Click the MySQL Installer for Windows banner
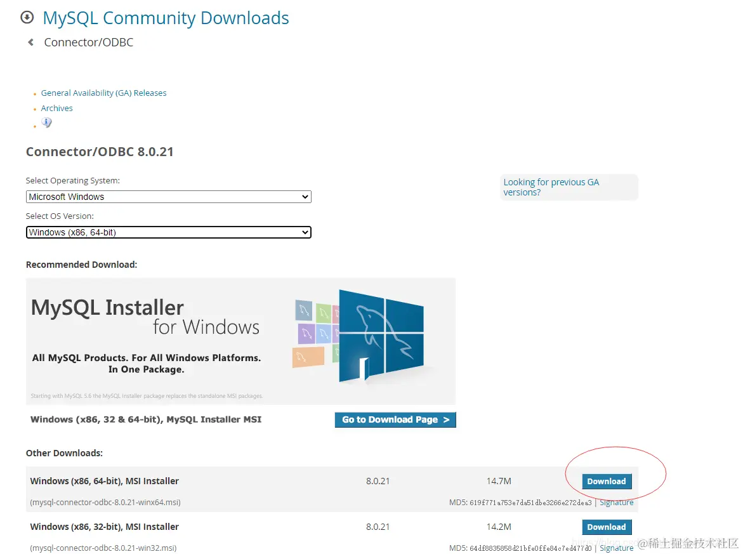743x554 pixels. (240, 341)
